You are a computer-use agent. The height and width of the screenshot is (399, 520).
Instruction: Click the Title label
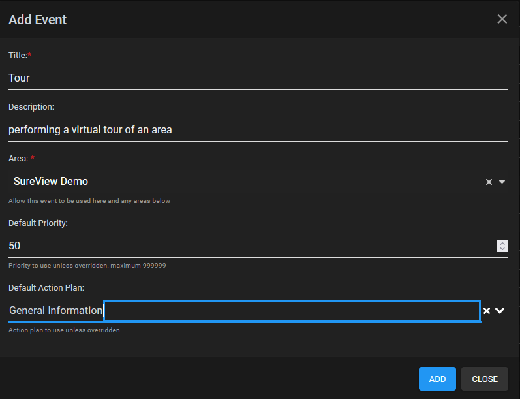[x=18, y=56]
